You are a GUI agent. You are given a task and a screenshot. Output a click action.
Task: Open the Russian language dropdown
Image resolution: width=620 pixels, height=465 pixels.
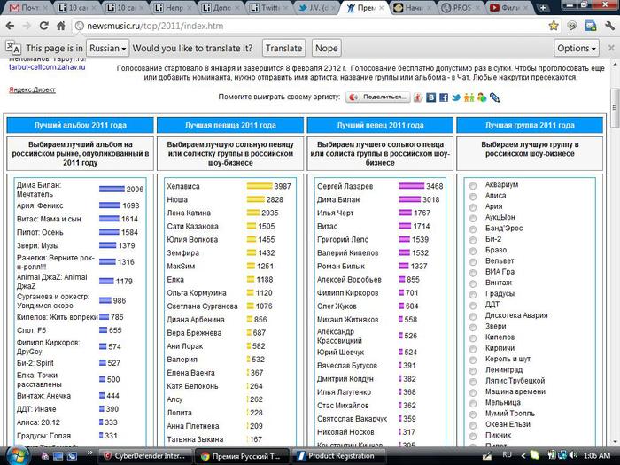107,48
